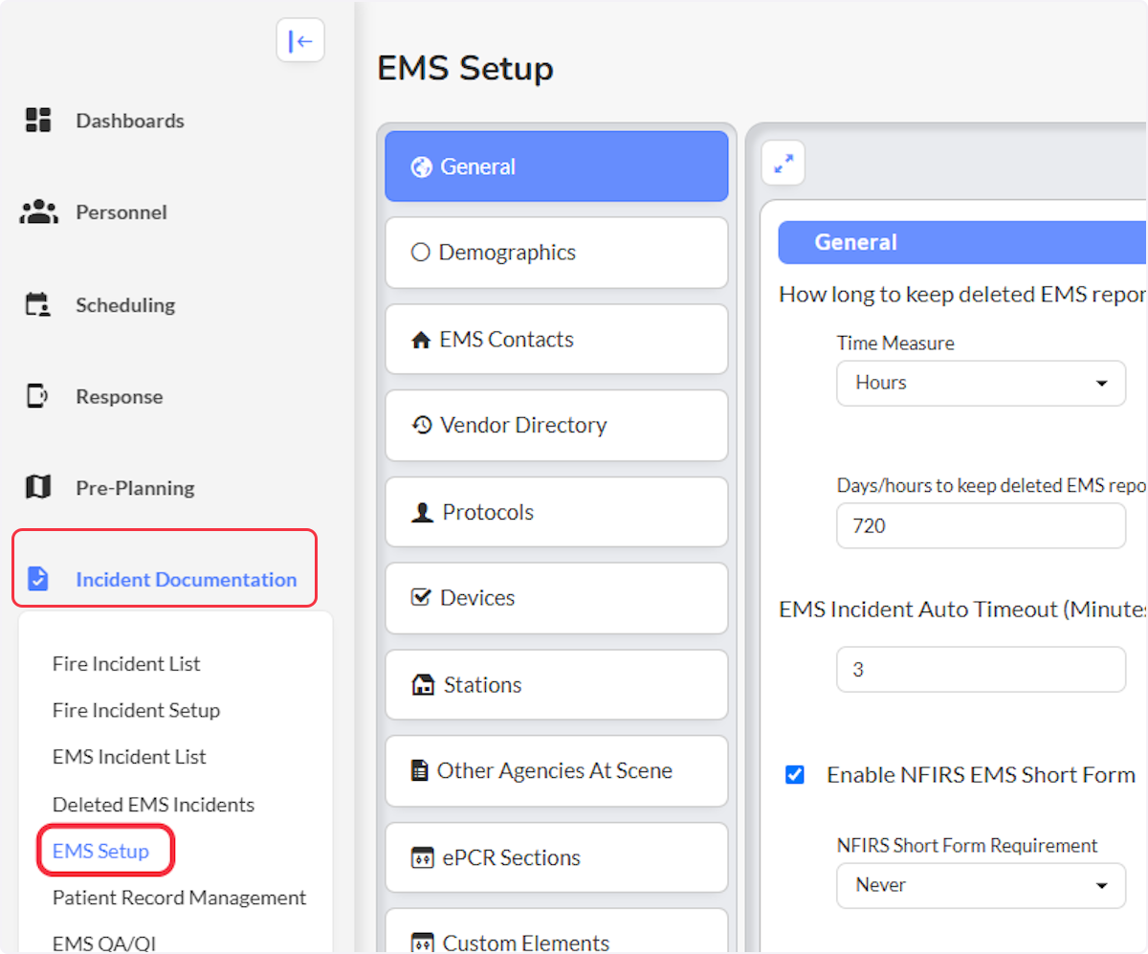
Task: Click the EMS Setup page heading
Action: pos(465,69)
